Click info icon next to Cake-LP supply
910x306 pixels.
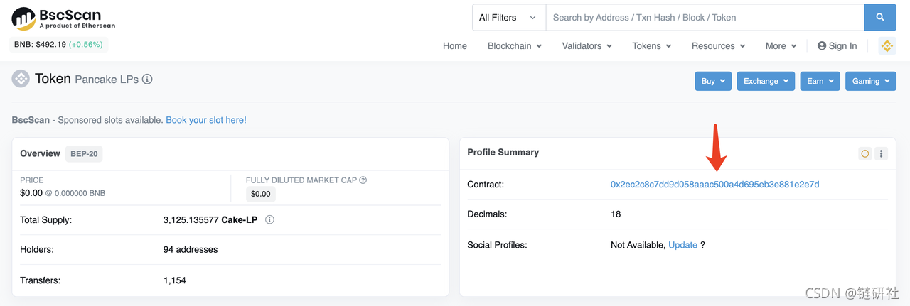270,220
